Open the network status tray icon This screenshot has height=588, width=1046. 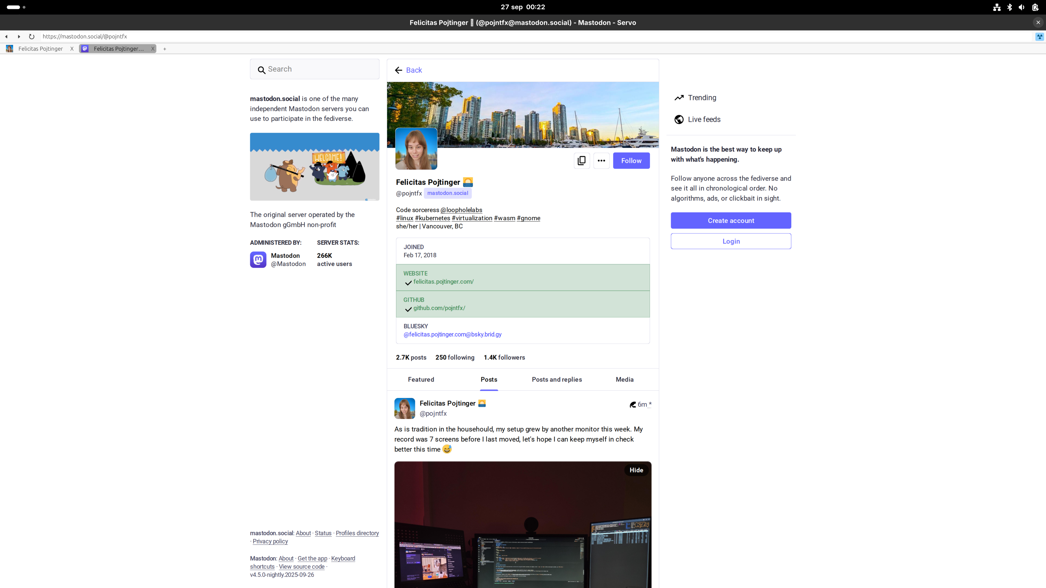point(996,7)
